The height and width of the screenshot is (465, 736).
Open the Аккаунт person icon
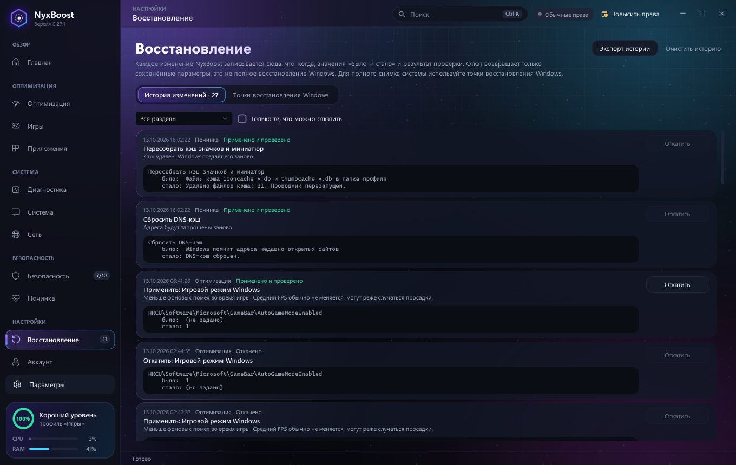17,362
